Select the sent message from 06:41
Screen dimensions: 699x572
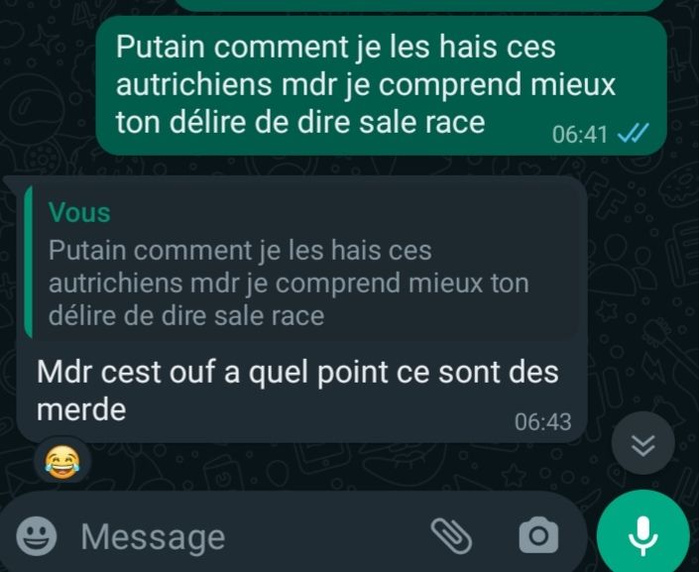pyautogui.click(x=382, y=85)
